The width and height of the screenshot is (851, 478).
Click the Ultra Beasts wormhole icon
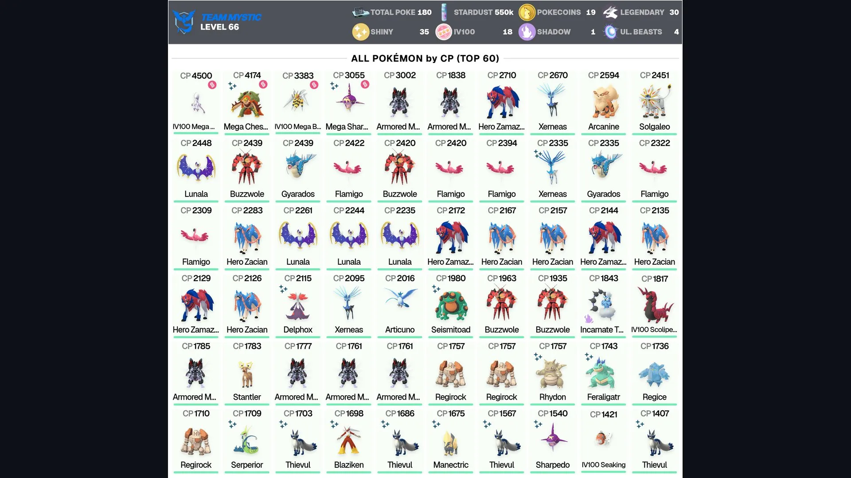610,32
